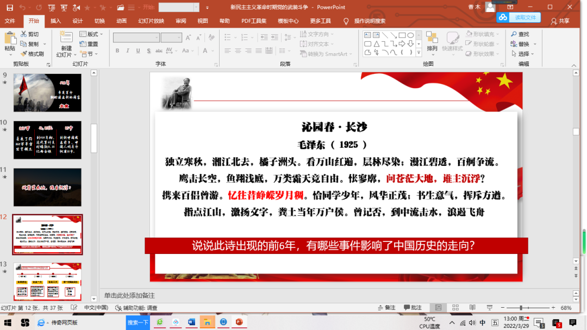Viewport: 587px width, 330px height.
Task: Switch to the Review (审阅) tab
Action: 181,21
